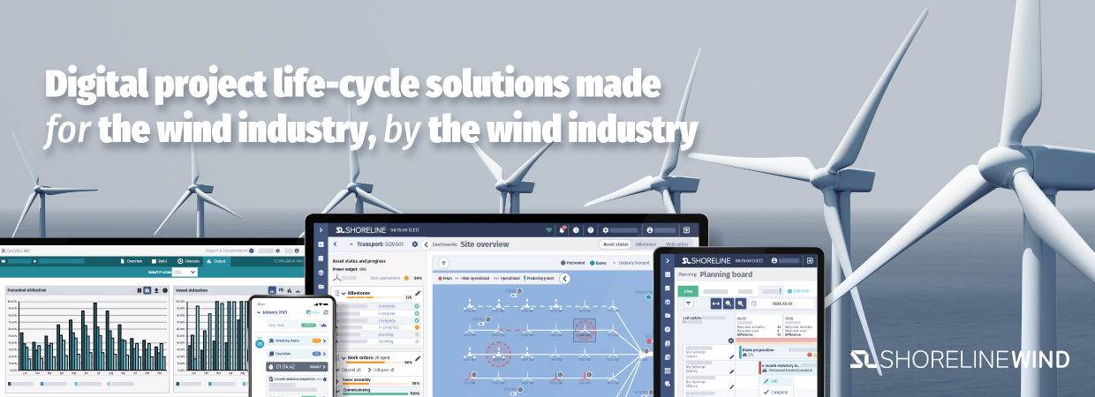The width and height of the screenshot is (1095, 397).
Task: Open the Select P-value dropdown
Action: point(185,272)
